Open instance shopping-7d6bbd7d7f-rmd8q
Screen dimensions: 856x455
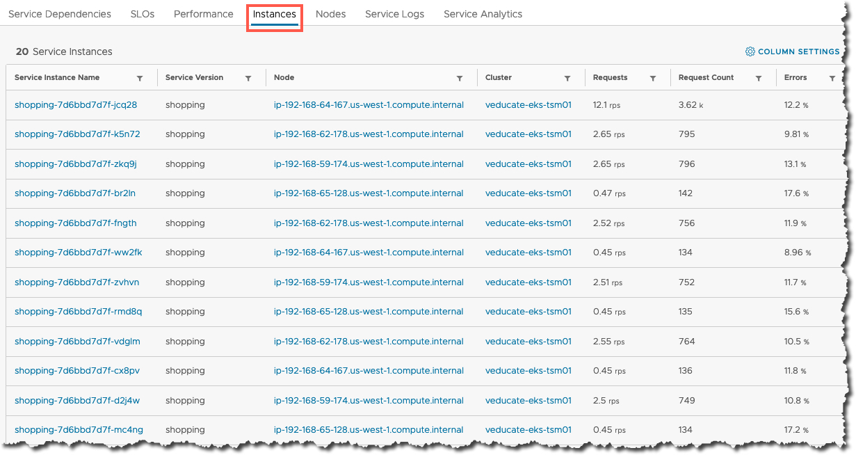(79, 312)
